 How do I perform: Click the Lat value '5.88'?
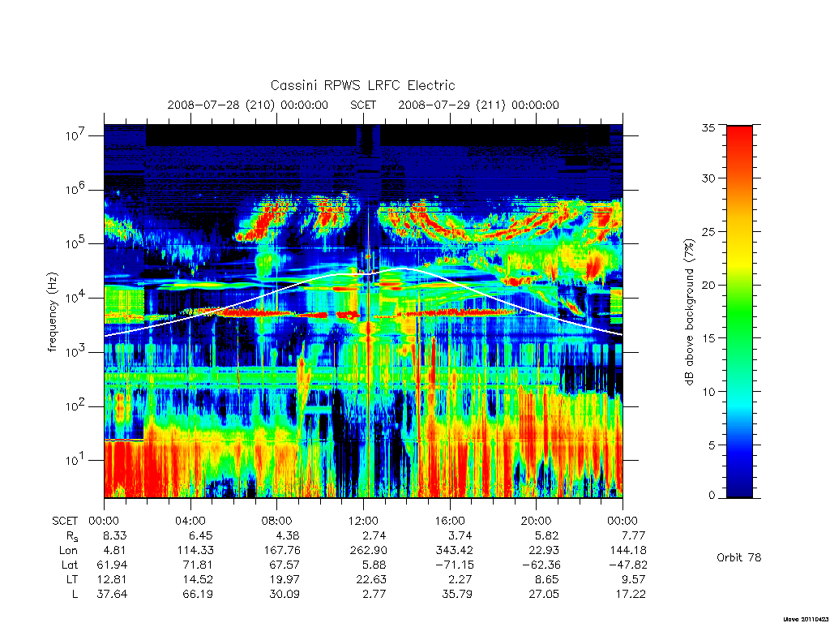[x=374, y=565]
